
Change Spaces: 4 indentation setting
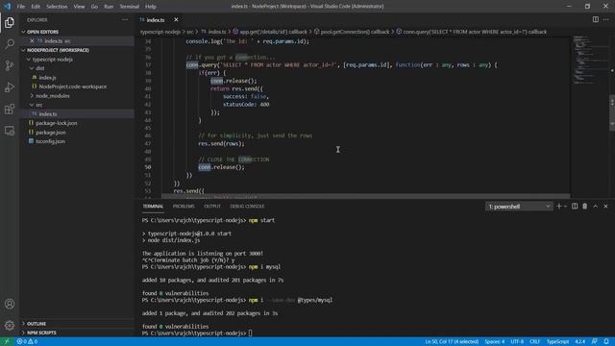click(495, 342)
